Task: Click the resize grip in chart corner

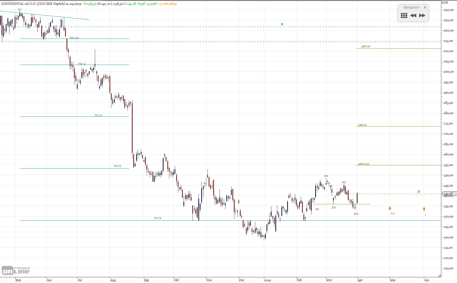Action: [x=440, y=276]
